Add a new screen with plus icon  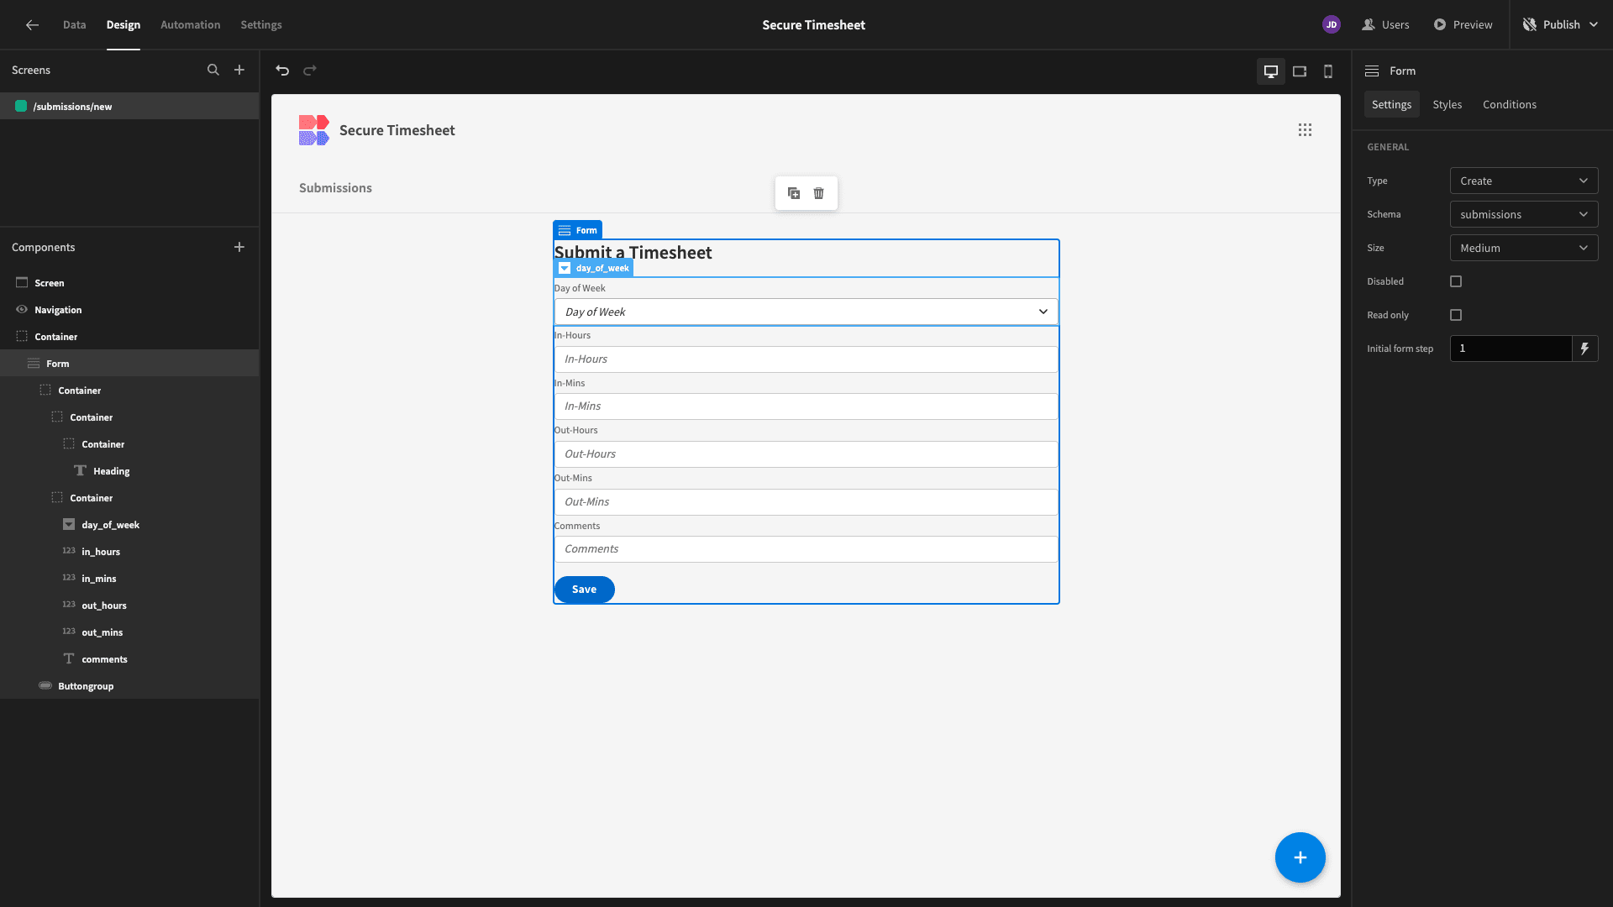[x=239, y=71]
